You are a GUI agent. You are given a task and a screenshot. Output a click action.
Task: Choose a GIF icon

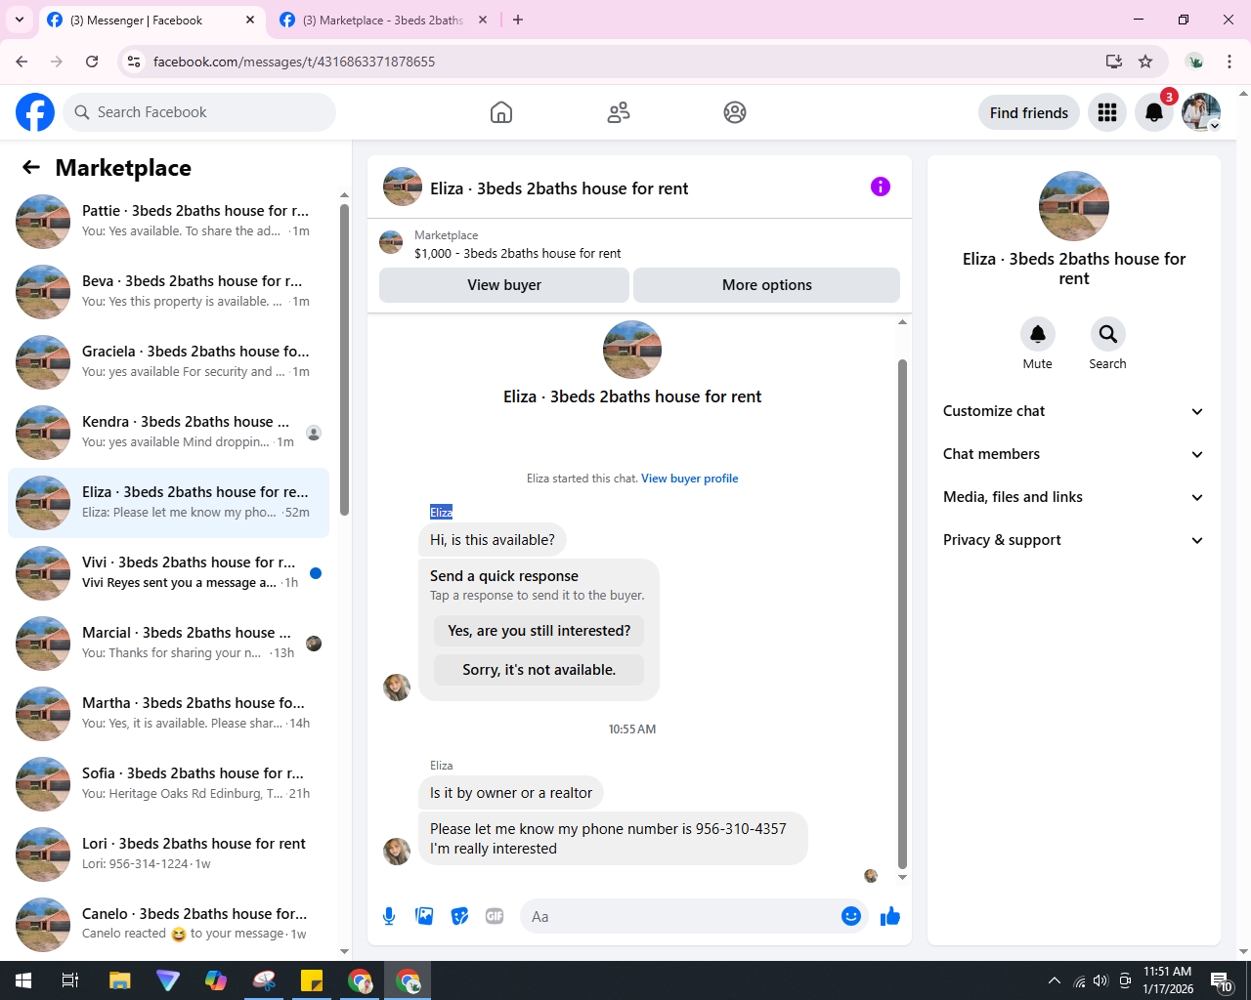click(x=495, y=916)
